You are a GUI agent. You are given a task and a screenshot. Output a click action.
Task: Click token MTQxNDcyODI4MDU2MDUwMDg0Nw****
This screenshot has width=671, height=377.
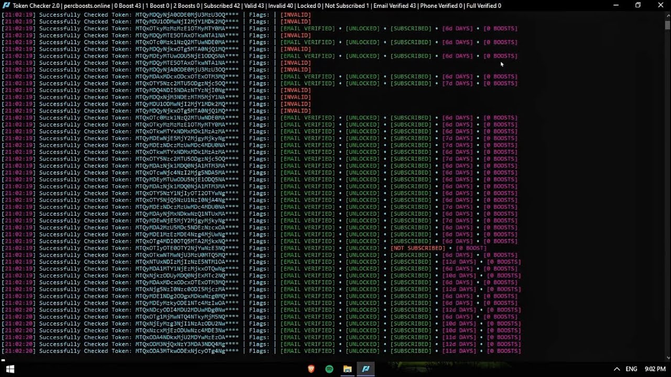click(x=187, y=310)
